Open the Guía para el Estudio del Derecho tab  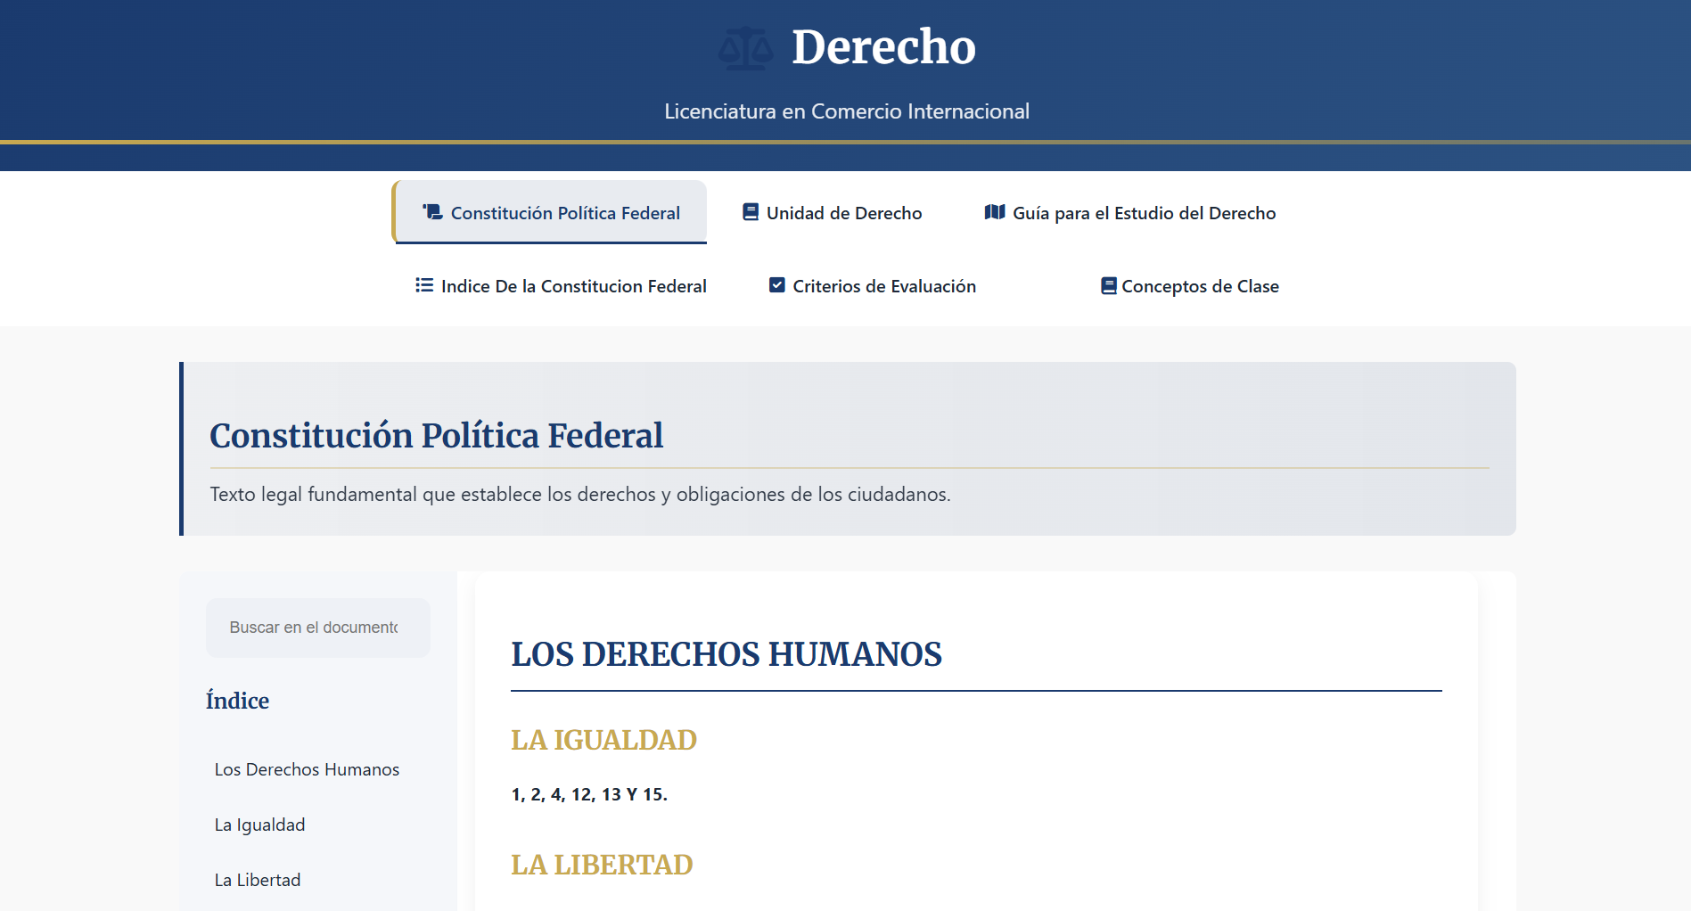[x=1145, y=212]
